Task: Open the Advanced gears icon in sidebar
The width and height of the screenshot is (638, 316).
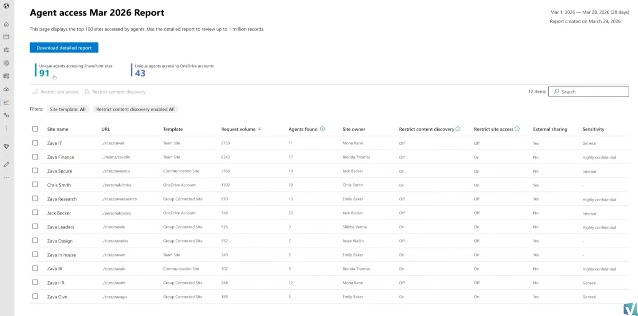Action: click(6, 115)
